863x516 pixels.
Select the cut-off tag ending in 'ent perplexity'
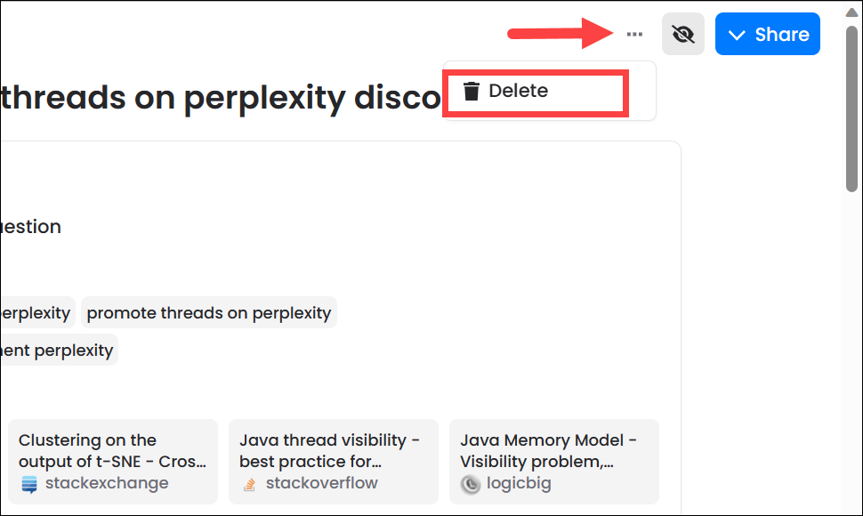(x=57, y=351)
